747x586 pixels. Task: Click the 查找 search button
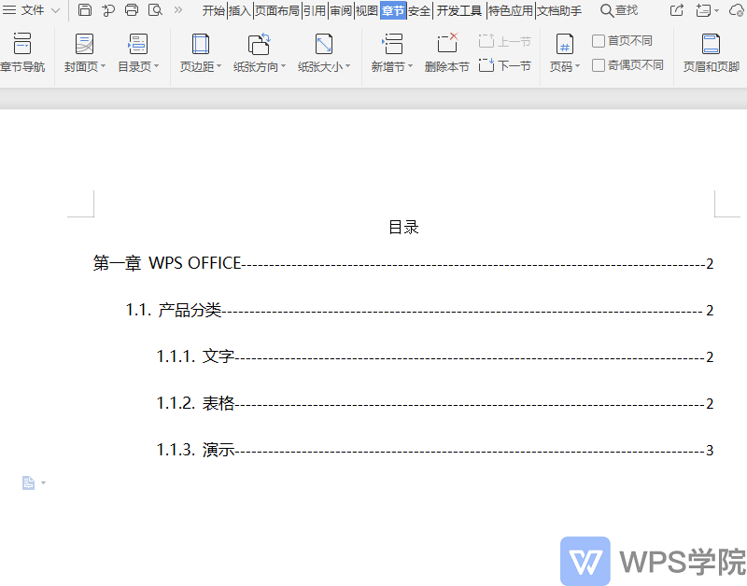619,10
